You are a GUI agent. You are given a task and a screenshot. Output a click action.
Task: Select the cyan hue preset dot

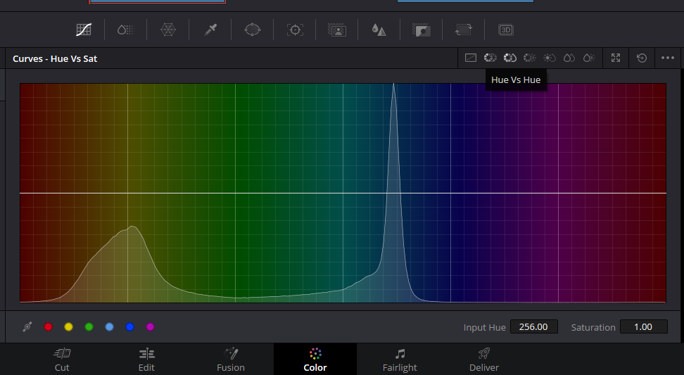point(110,326)
